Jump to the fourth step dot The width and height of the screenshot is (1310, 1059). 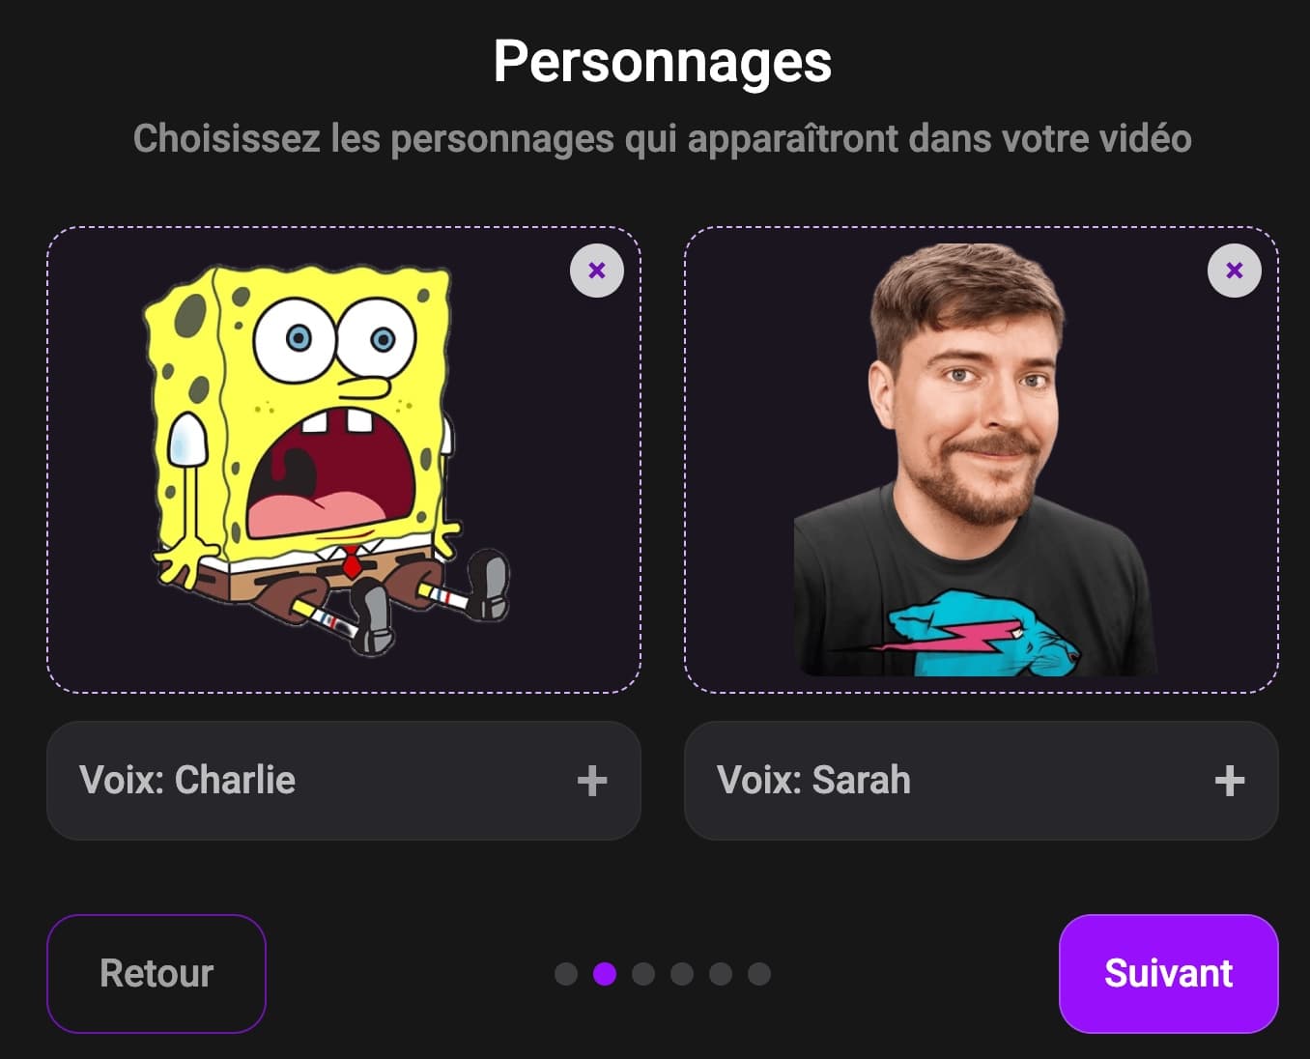(682, 974)
